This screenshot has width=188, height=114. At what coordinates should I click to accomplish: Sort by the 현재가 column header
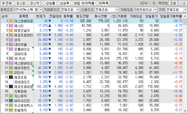[41, 16]
